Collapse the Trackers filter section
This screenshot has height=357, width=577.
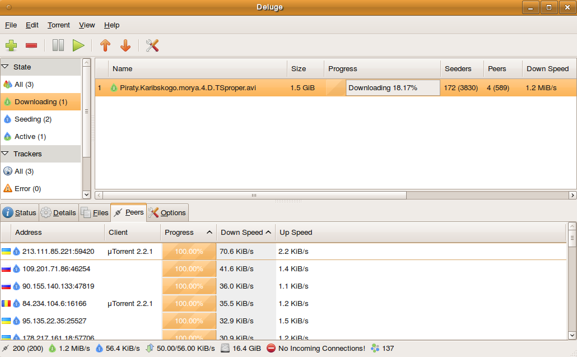click(6, 154)
